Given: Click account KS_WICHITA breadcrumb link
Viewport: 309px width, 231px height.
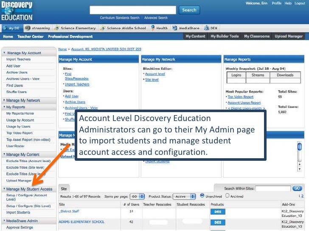Looking at the screenshot, I should (106, 49).
